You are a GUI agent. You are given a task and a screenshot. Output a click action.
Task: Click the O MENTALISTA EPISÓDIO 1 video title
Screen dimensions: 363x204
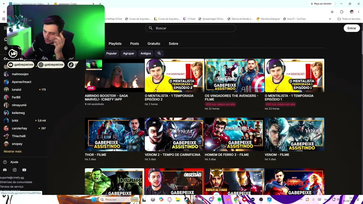click(289, 97)
